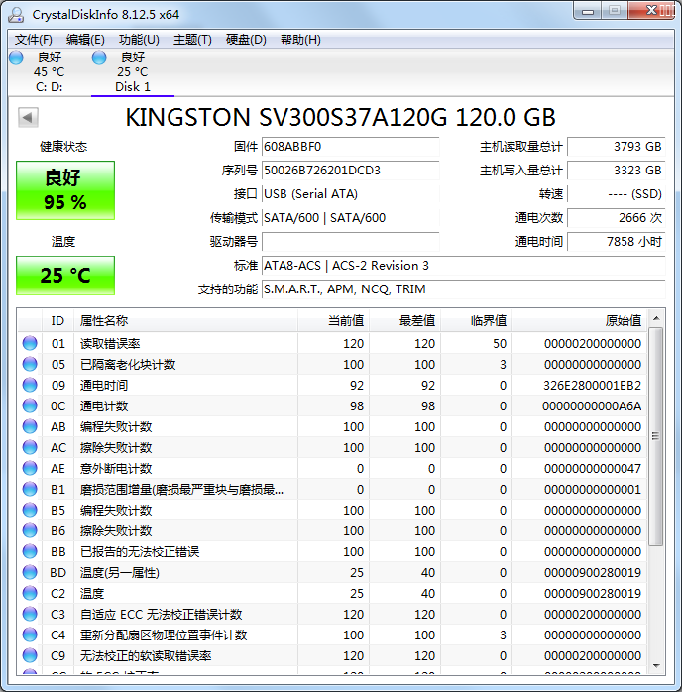Open the 硬盘(D) menu
This screenshot has height=692, width=682.
click(x=246, y=40)
